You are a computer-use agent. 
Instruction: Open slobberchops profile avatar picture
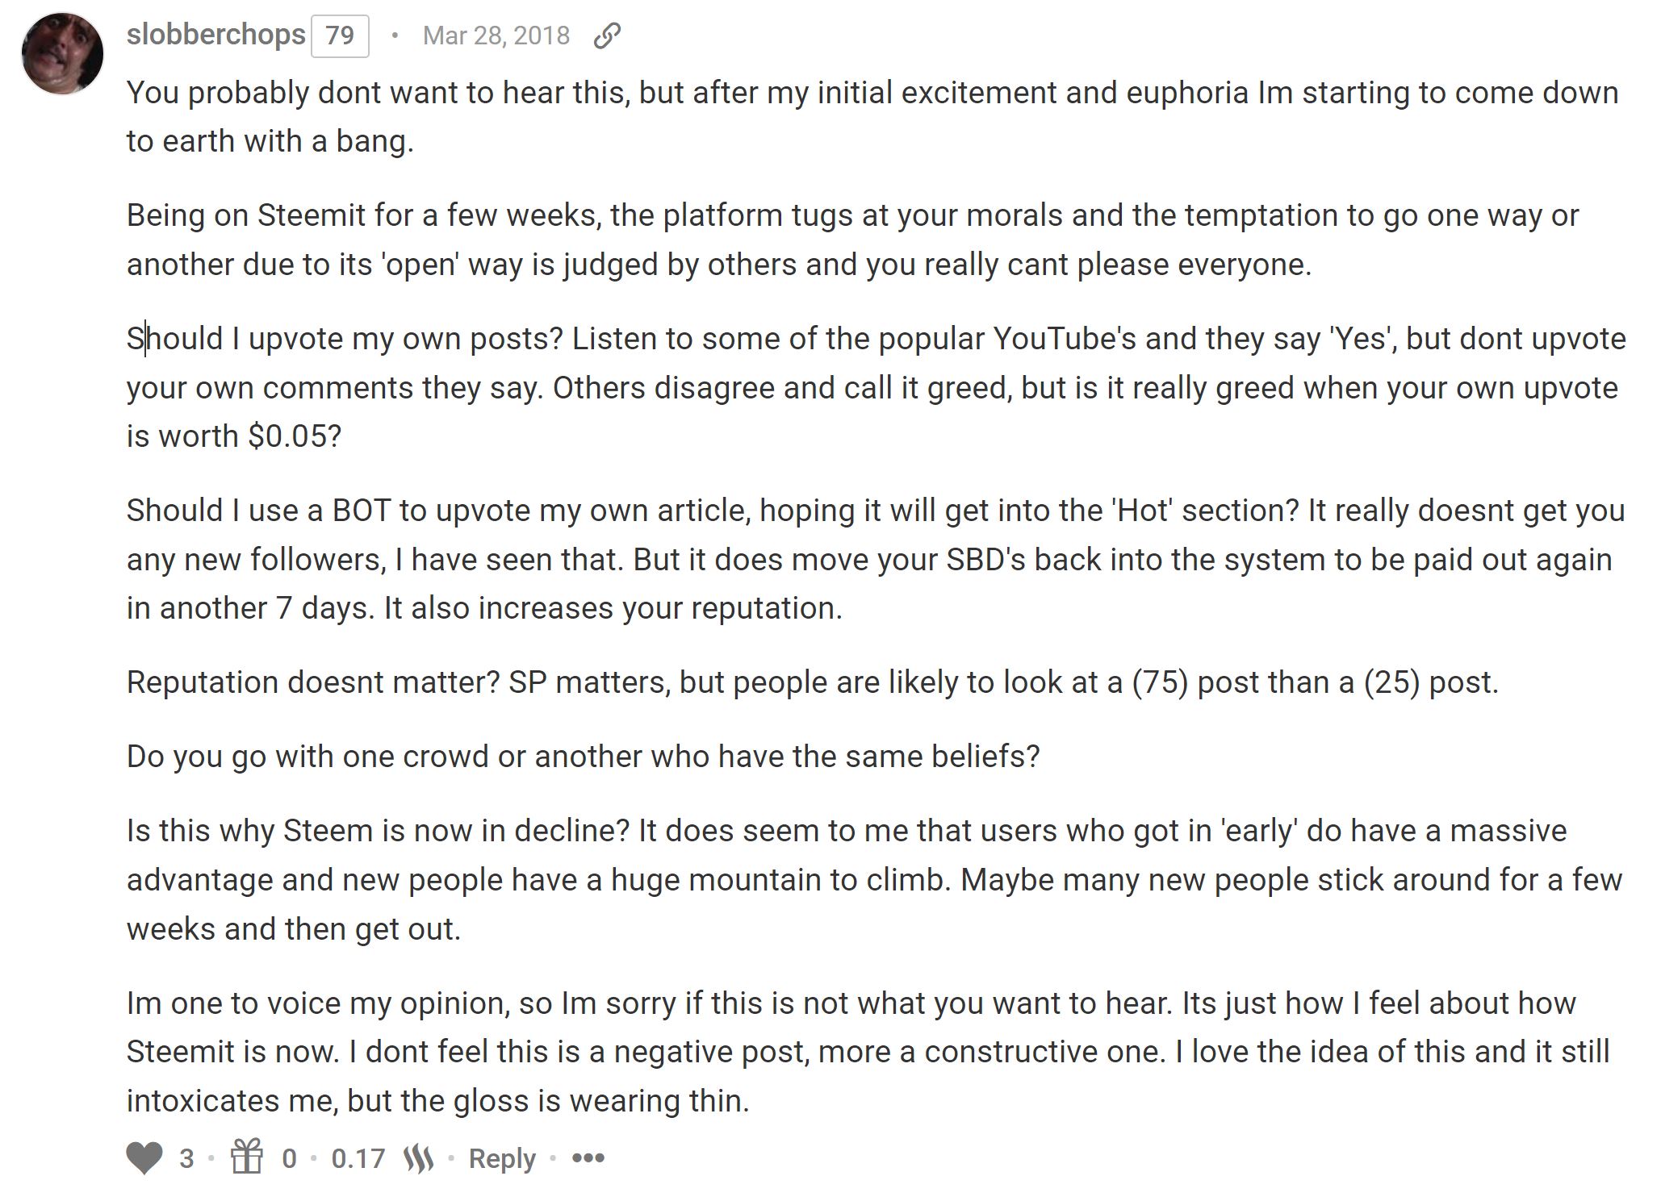tap(63, 53)
